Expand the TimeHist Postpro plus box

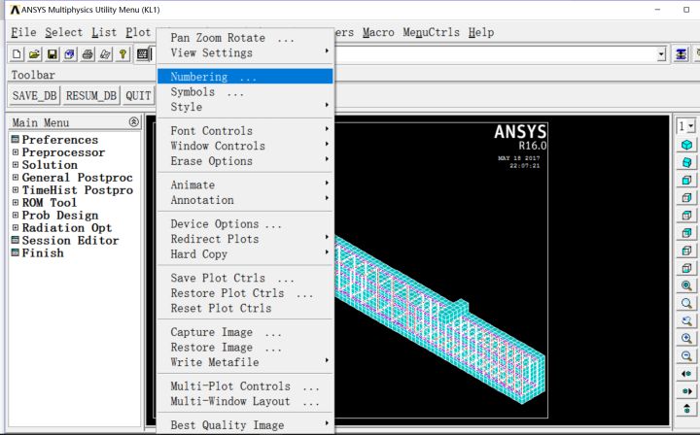coord(16,189)
